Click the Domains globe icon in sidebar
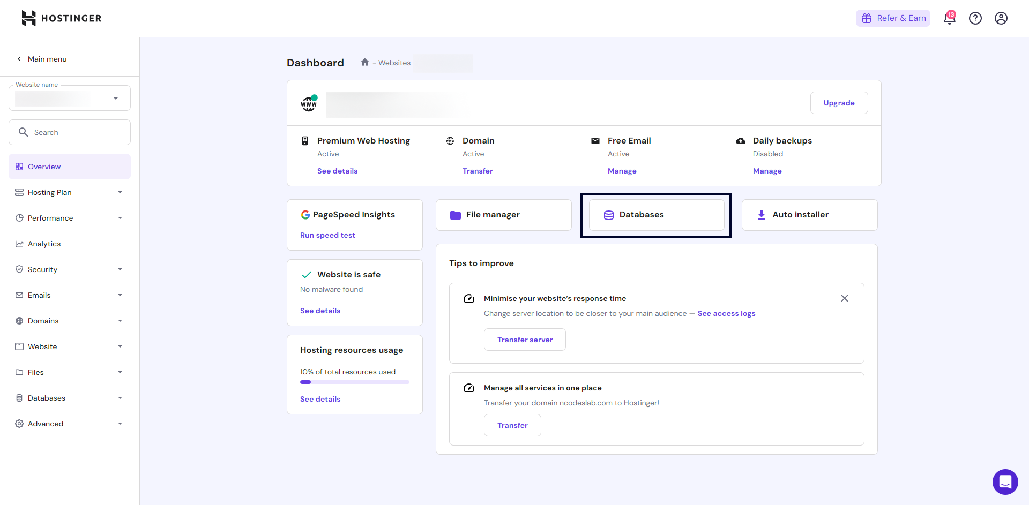The image size is (1029, 505). pyautogui.click(x=19, y=321)
